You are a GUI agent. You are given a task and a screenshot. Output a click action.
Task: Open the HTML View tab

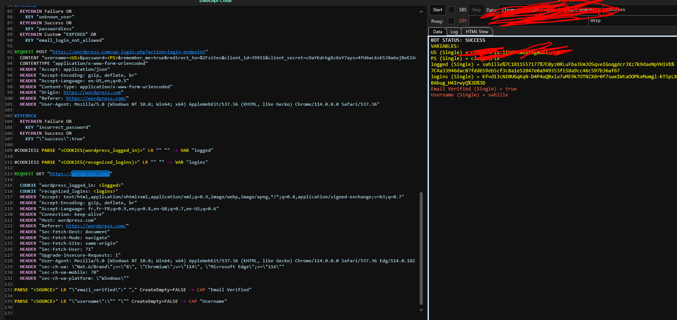coord(477,32)
